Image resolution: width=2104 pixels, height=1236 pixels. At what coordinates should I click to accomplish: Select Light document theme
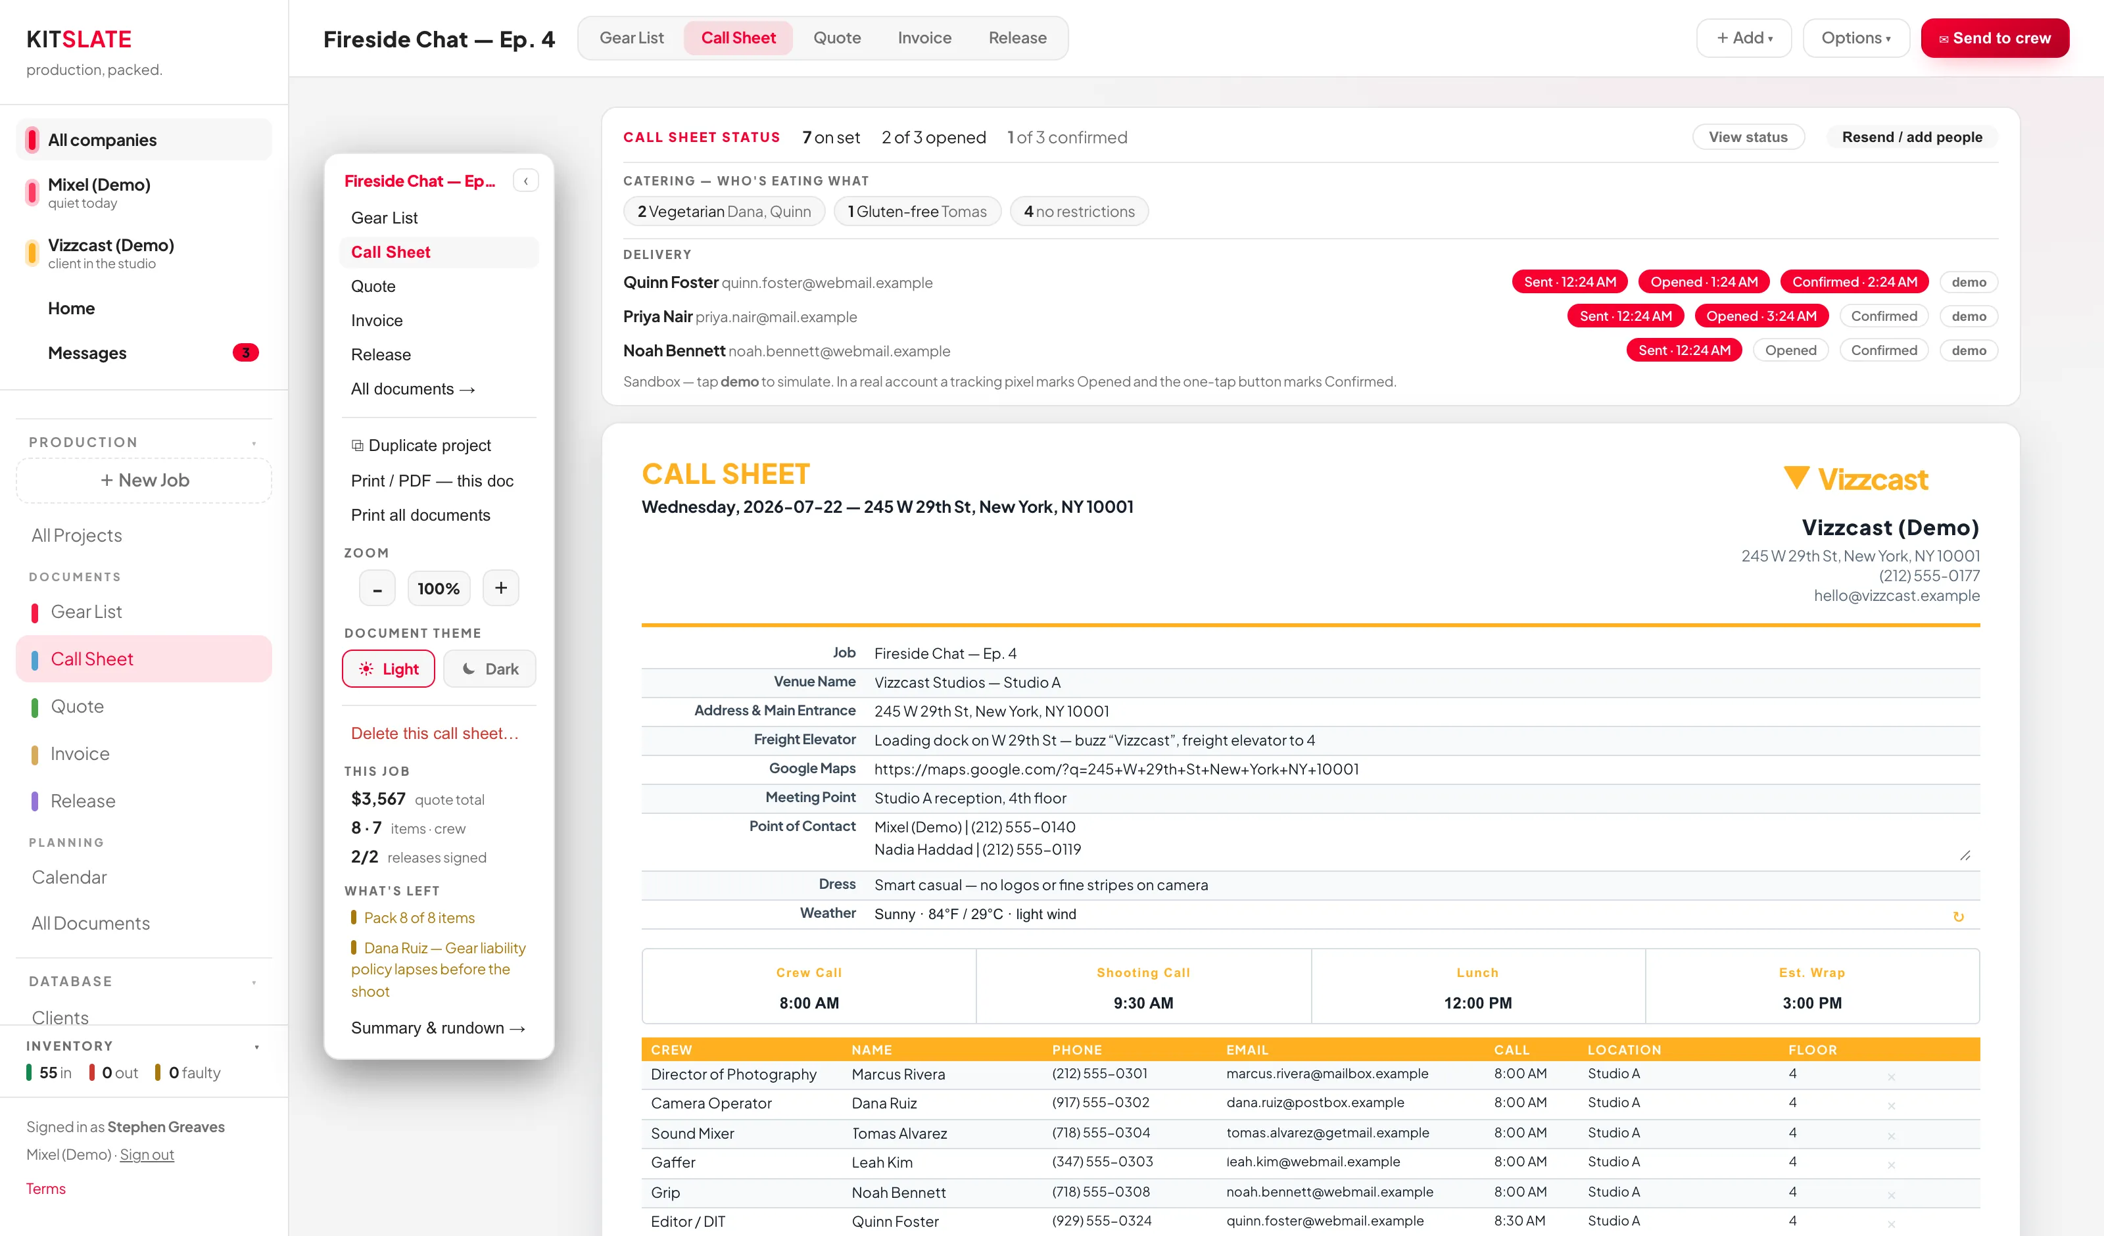(x=388, y=669)
